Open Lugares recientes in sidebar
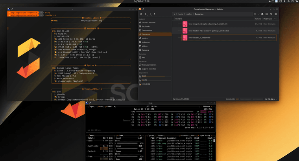299x161 pixels. [x=155, y=69]
